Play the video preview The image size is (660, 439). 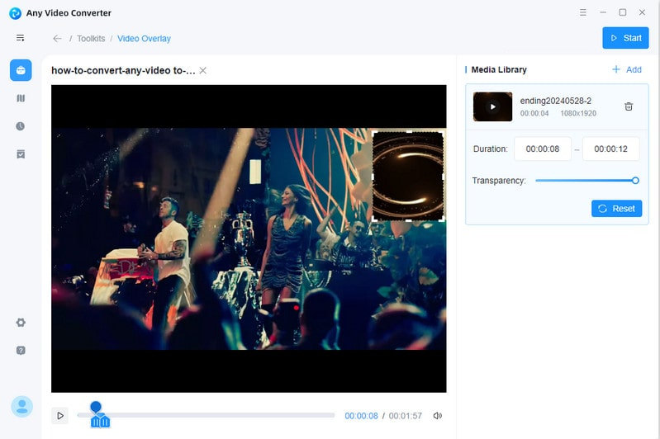(59, 416)
